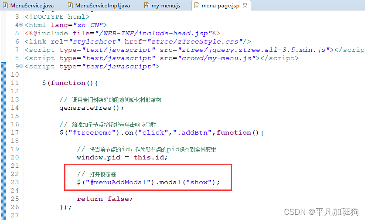
Task: Click the jquery.ztree.all-3.5.min.js src value
Action: (x=254, y=50)
